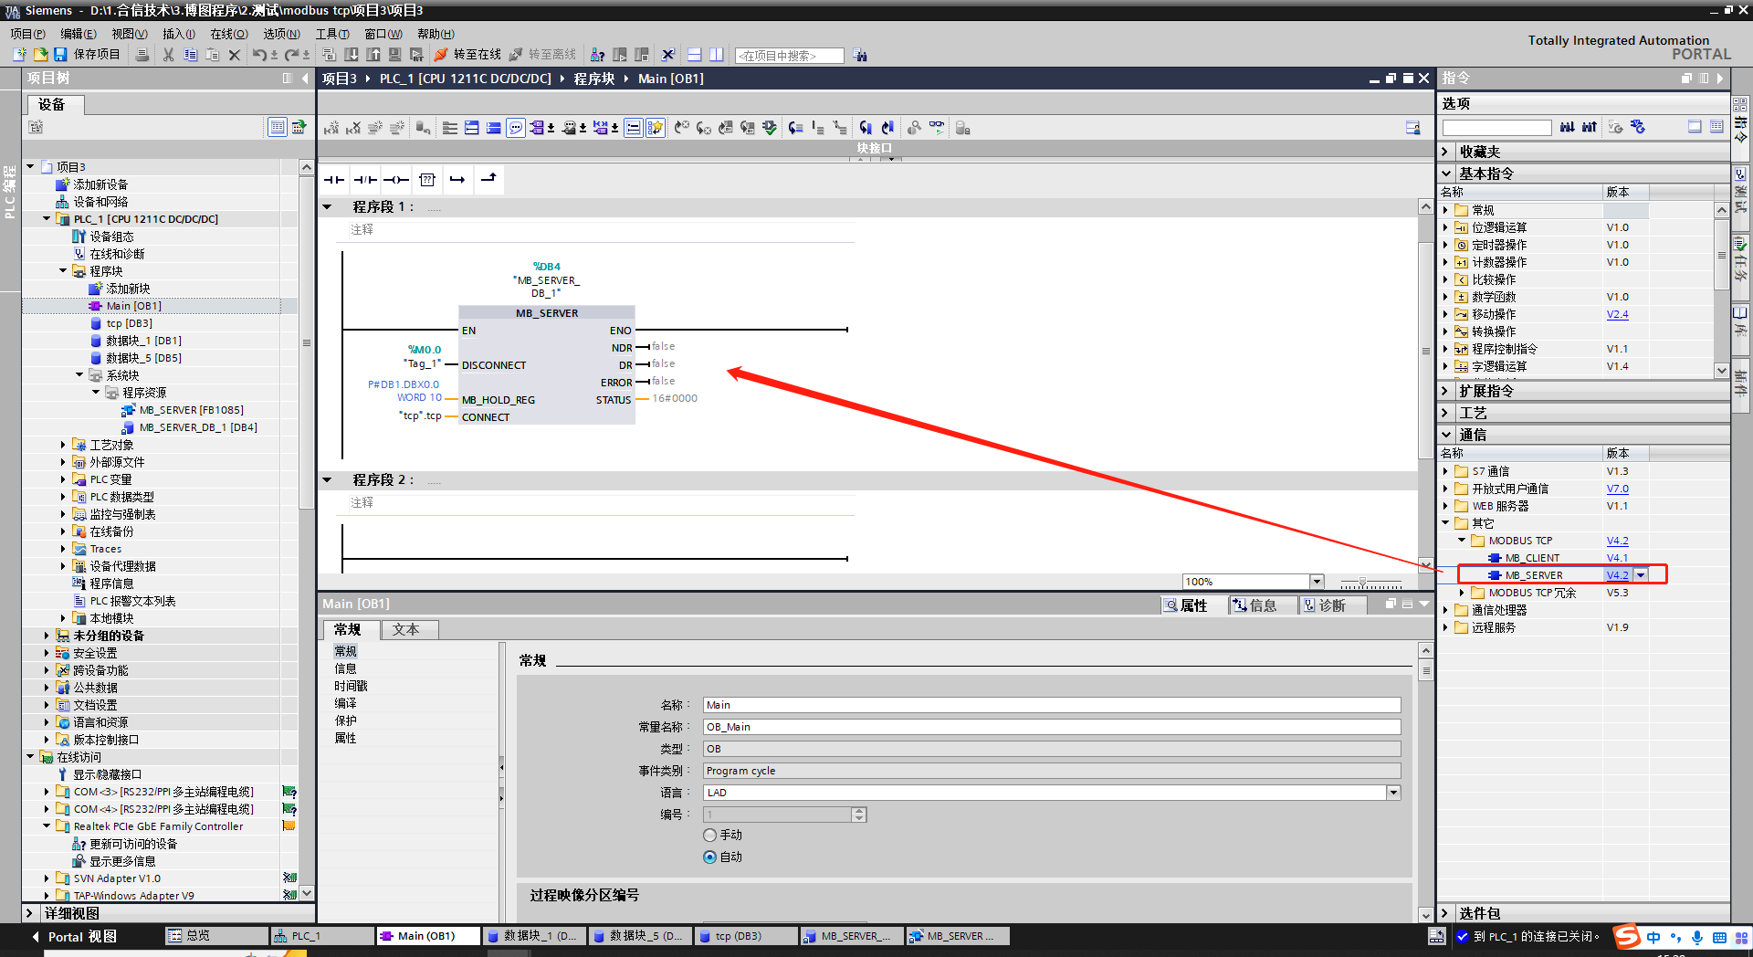Screen dimensions: 1753x957
Task: Click the split editor horizontally icon
Action: point(695,55)
